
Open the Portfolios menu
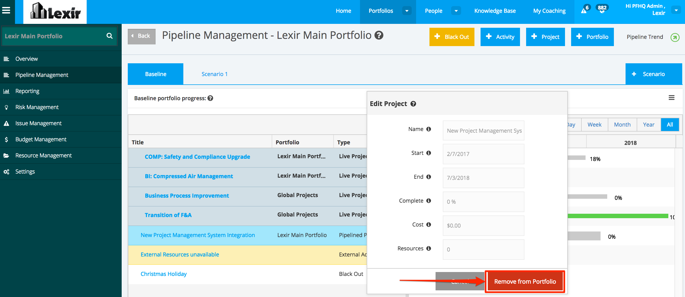pos(381,11)
